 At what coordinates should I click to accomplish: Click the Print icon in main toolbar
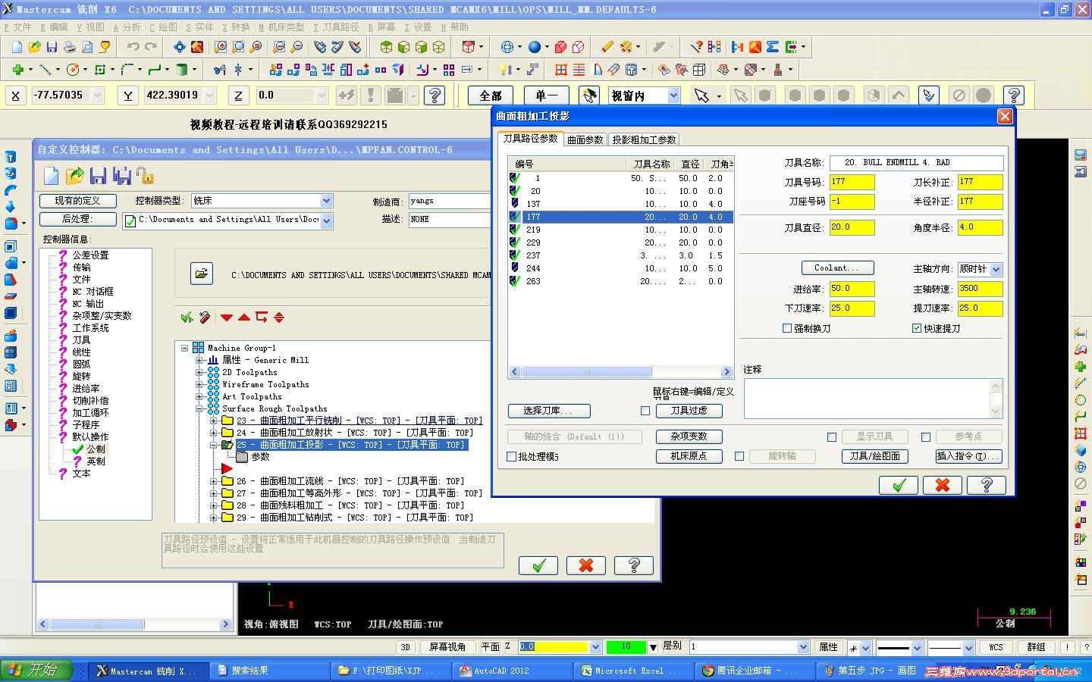click(x=69, y=47)
